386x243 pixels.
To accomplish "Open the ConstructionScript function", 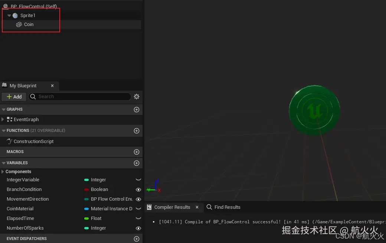I will (x=33, y=142).
